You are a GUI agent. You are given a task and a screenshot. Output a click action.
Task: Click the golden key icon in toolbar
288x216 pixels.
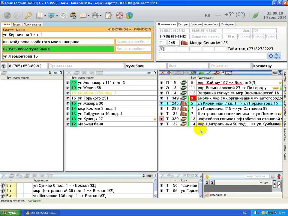click(x=28, y=15)
